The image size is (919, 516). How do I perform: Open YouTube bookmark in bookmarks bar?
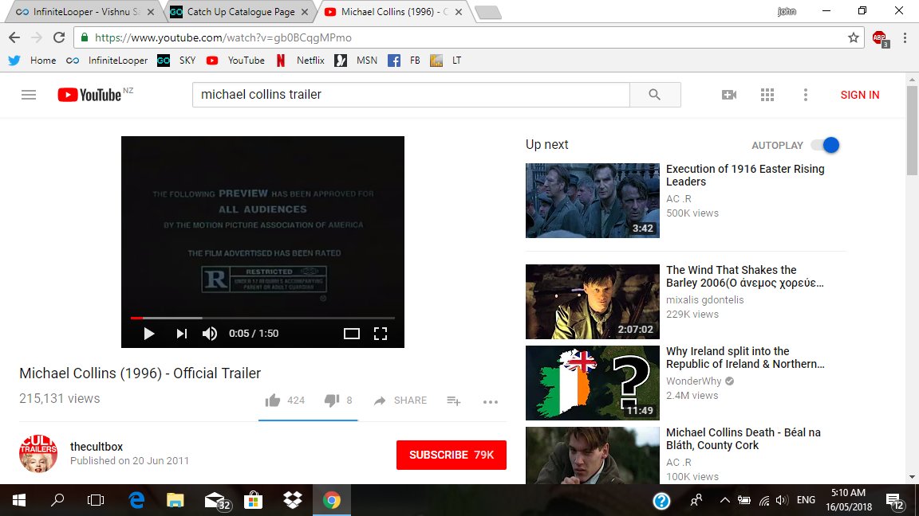(235, 61)
